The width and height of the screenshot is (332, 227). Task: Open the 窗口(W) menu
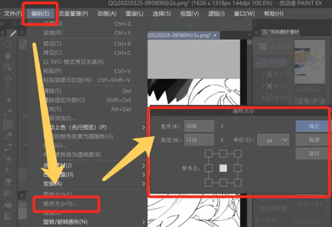244,14
